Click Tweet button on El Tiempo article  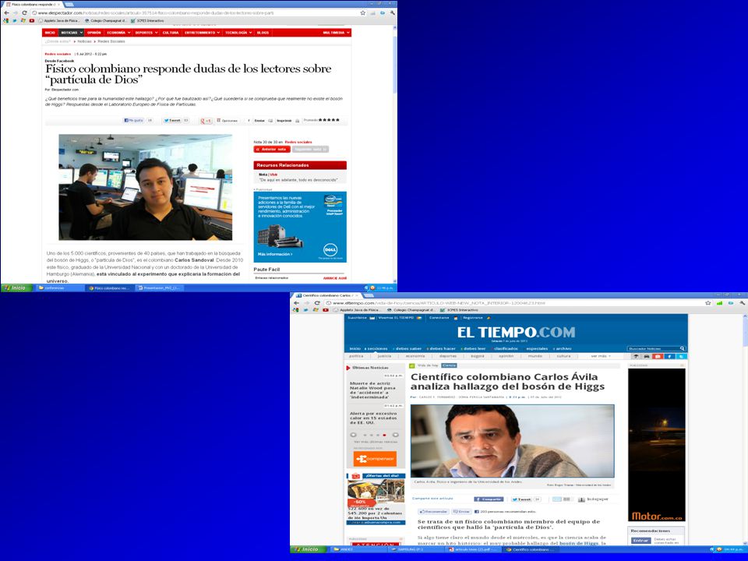(521, 499)
